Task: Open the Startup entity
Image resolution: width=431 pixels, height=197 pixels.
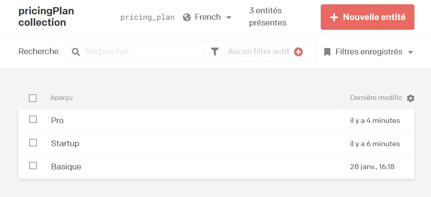Action: 65,143
